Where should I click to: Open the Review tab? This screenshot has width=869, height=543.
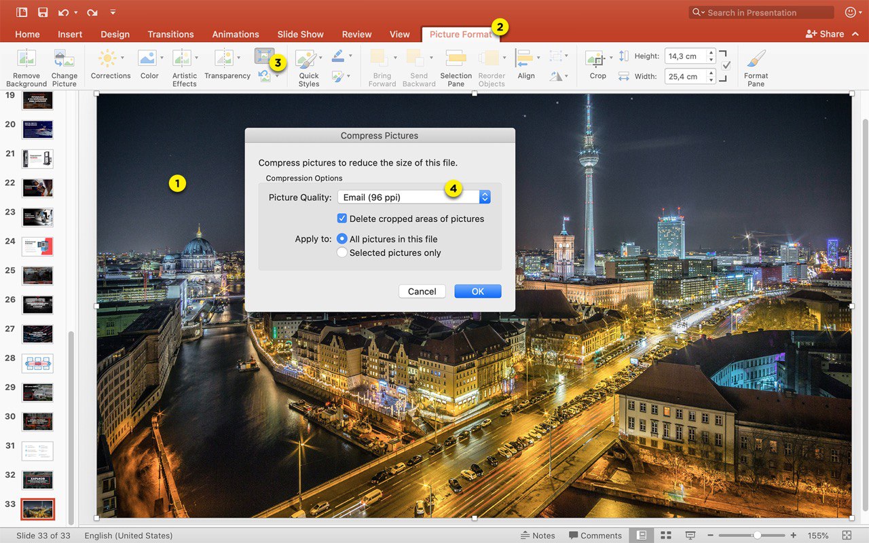pos(356,34)
